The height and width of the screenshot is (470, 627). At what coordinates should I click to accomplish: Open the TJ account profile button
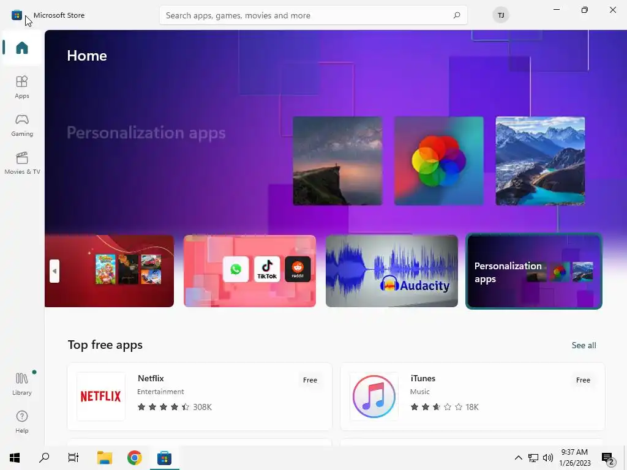[501, 15]
